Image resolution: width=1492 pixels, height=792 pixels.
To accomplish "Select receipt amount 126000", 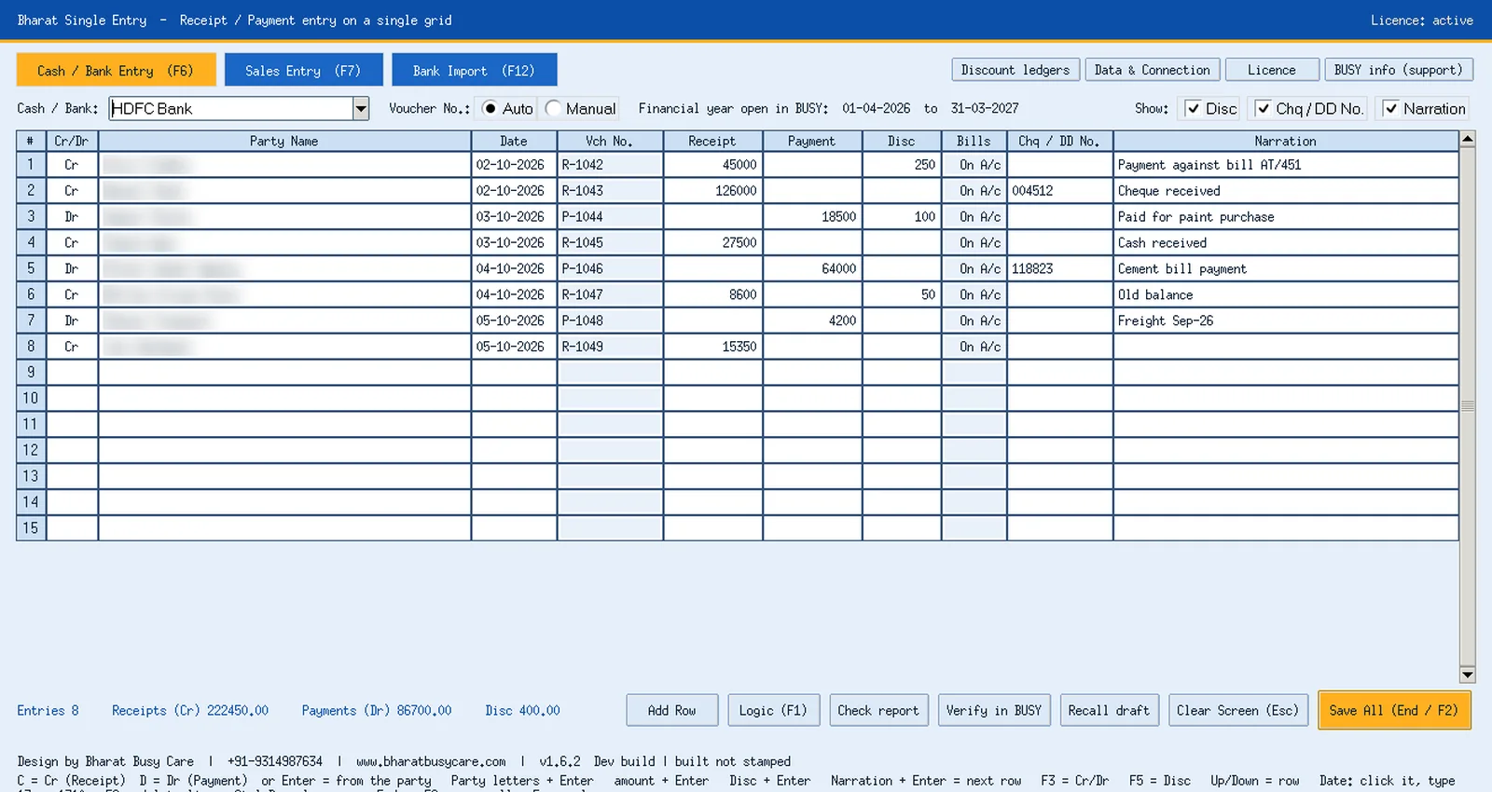I will click(x=713, y=191).
